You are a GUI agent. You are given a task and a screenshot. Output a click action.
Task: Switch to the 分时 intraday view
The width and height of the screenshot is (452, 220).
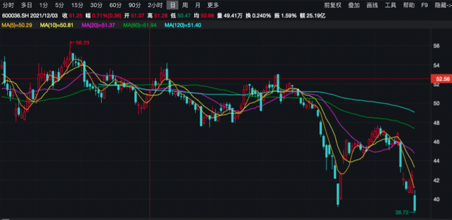[x=8, y=5]
